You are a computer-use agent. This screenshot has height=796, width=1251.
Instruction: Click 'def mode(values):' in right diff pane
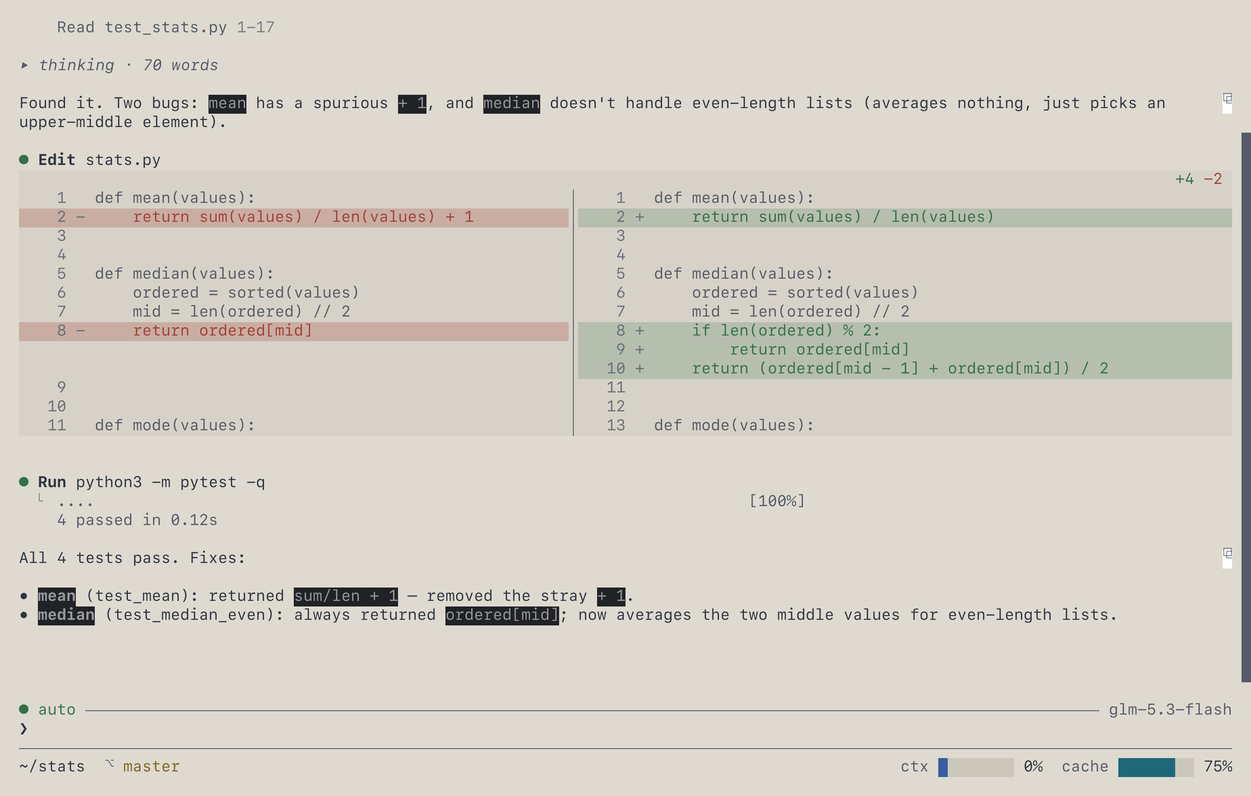734,425
